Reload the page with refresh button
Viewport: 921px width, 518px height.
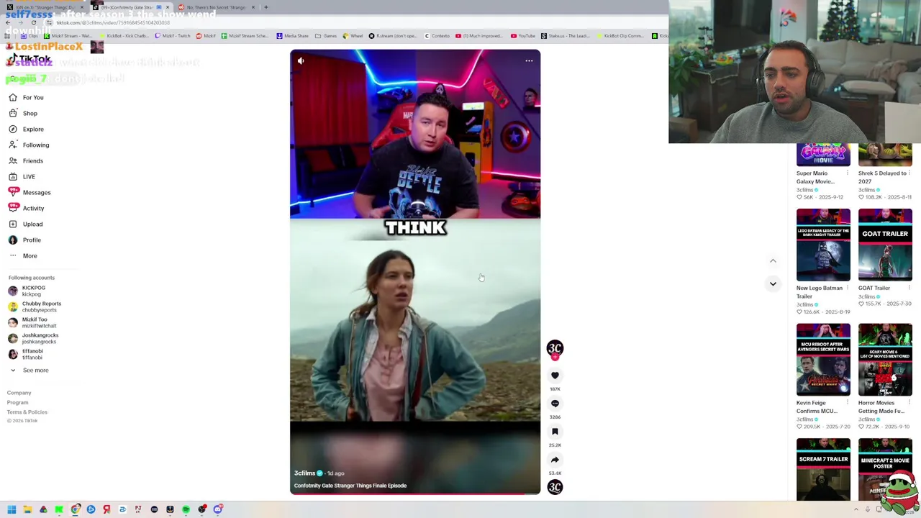tap(33, 22)
